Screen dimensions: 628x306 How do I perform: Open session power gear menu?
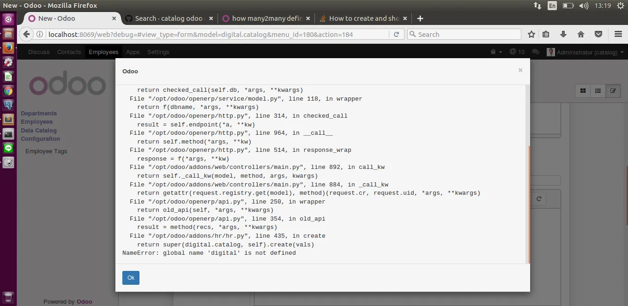[620, 6]
